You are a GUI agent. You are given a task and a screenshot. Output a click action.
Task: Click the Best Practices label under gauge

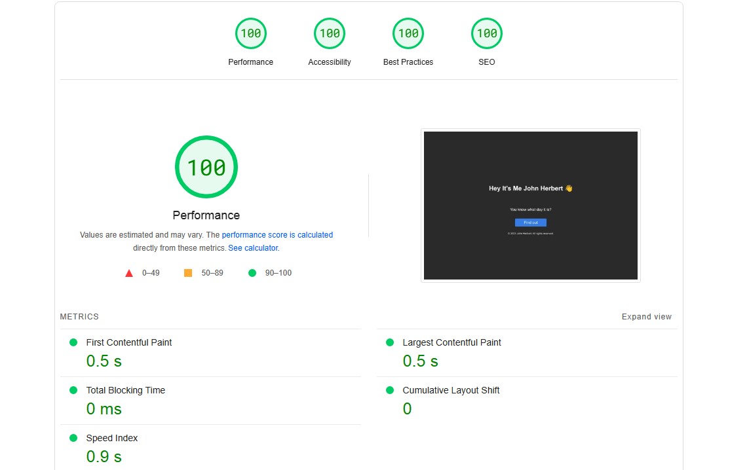408,62
